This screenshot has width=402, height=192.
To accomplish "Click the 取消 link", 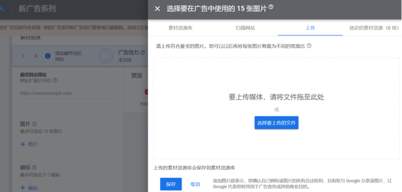I will click(195, 184).
